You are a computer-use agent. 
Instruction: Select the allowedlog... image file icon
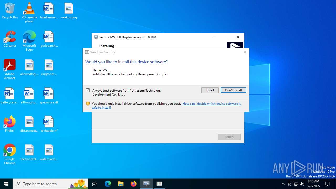pos(29,67)
